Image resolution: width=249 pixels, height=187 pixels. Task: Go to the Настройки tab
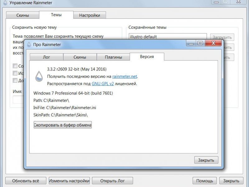[90, 15]
